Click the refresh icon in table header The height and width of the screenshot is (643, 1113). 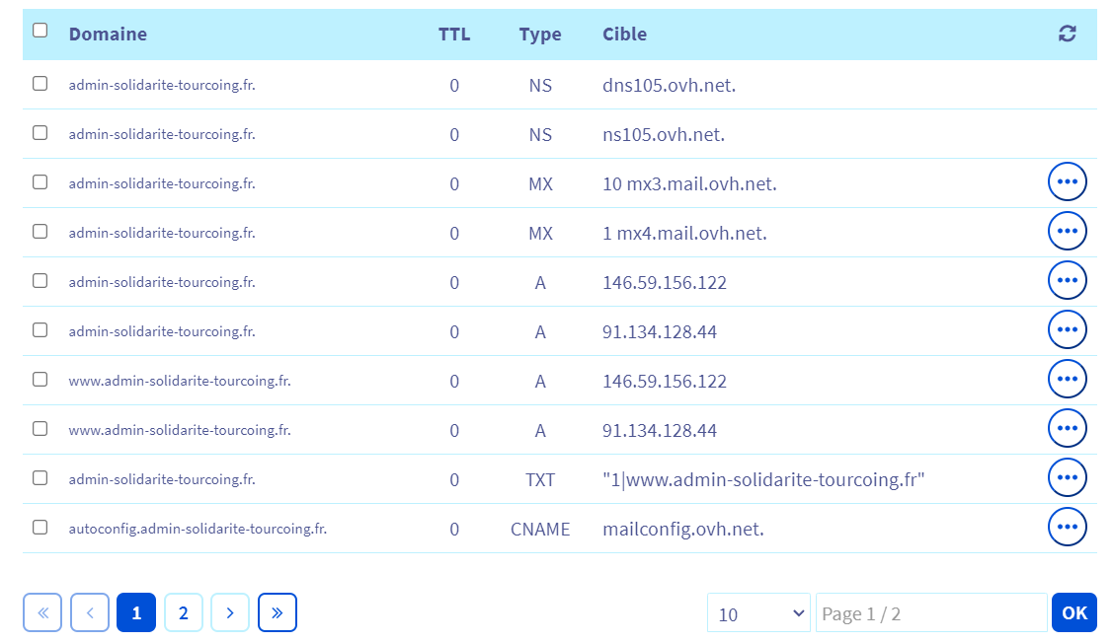pos(1067,34)
